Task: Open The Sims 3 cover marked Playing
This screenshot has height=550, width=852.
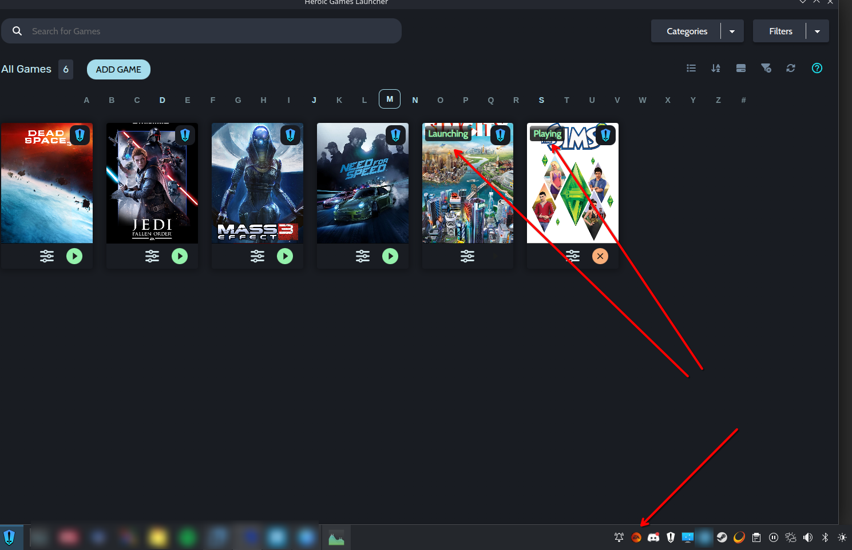Action: pyautogui.click(x=573, y=183)
